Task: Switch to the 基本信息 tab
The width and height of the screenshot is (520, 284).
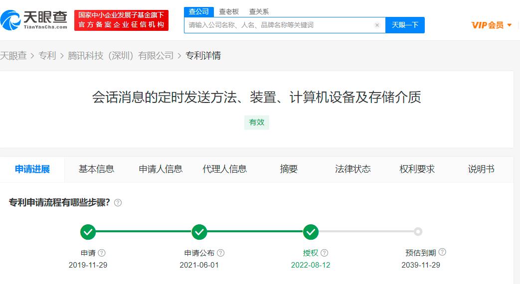Action: click(96, 169)
